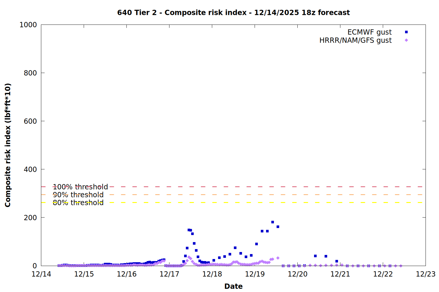Click the blue square ECMWF gust legend marker

(x=406, y=32)
